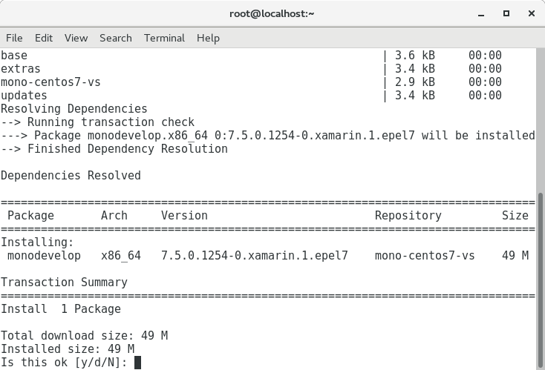545x370 pixels.
Task: Click the terminal vertical scrollbar thumb
Action: click(540, 280)
